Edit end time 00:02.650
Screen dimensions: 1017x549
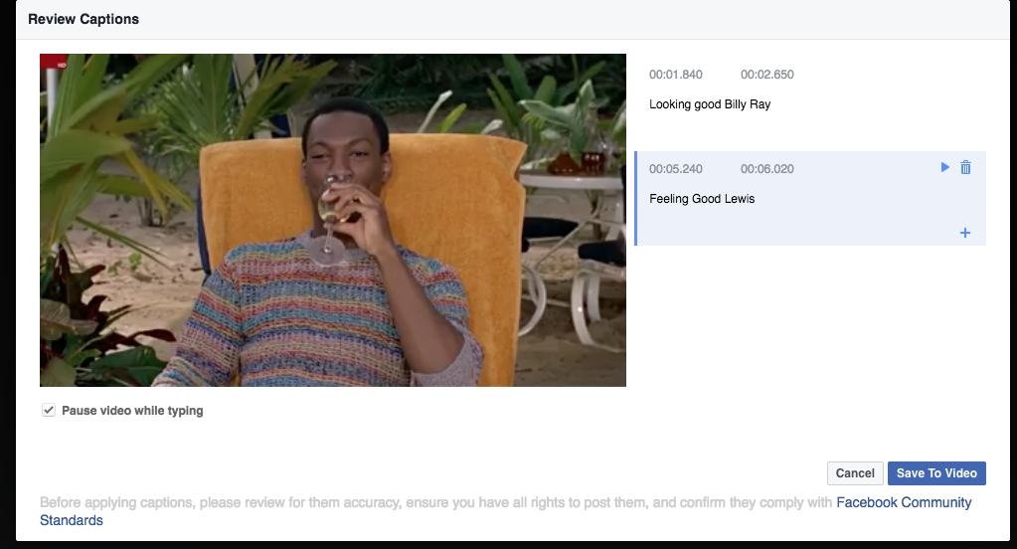click(x=767, y=75)
